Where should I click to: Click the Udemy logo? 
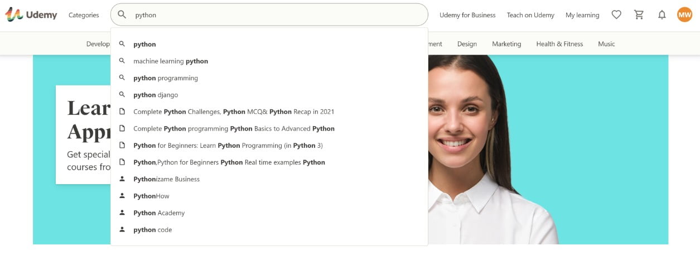point(31,15)
